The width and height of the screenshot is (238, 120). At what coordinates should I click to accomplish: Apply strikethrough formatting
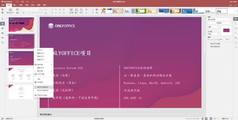pos(33,13)
